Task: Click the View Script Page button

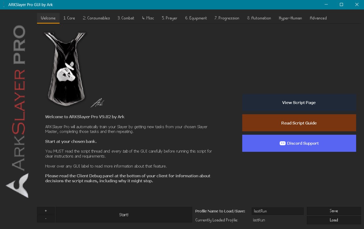Action: pos(299,103)
